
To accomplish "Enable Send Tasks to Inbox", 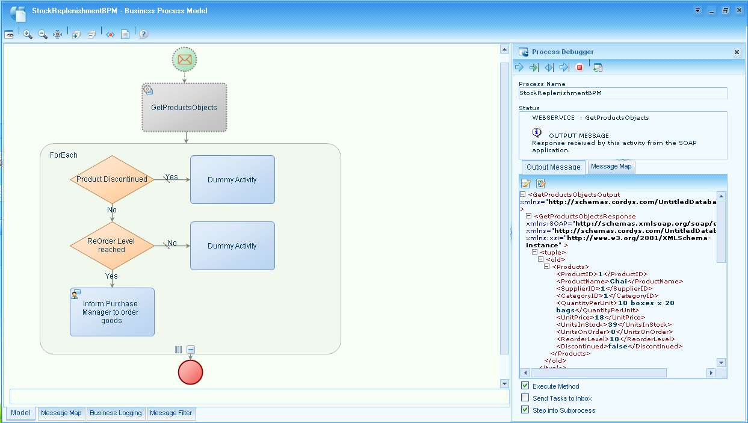I will point(525,398).
